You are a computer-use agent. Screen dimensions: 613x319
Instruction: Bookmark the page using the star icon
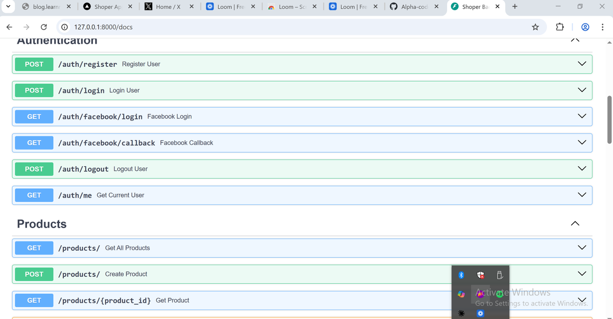[535, 27]
